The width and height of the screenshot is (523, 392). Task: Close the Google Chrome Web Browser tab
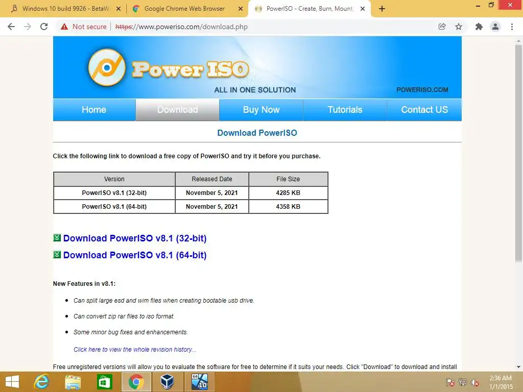tap(241, 9)
